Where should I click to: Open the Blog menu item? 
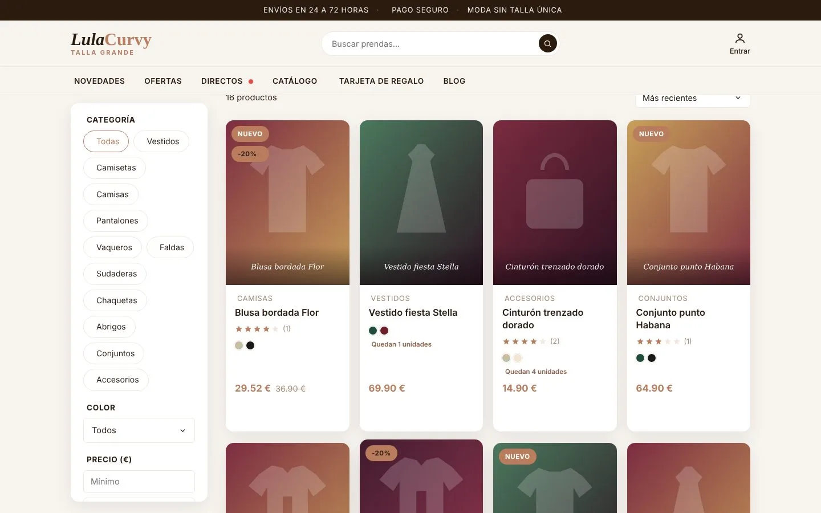pos(454,81)
